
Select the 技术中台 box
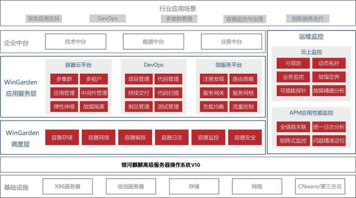coord(75,42)
